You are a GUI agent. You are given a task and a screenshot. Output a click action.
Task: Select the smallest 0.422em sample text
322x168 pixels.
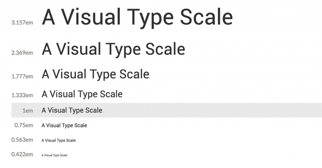54,155
